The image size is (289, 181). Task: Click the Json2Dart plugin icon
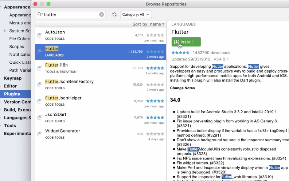pos(40,117)
